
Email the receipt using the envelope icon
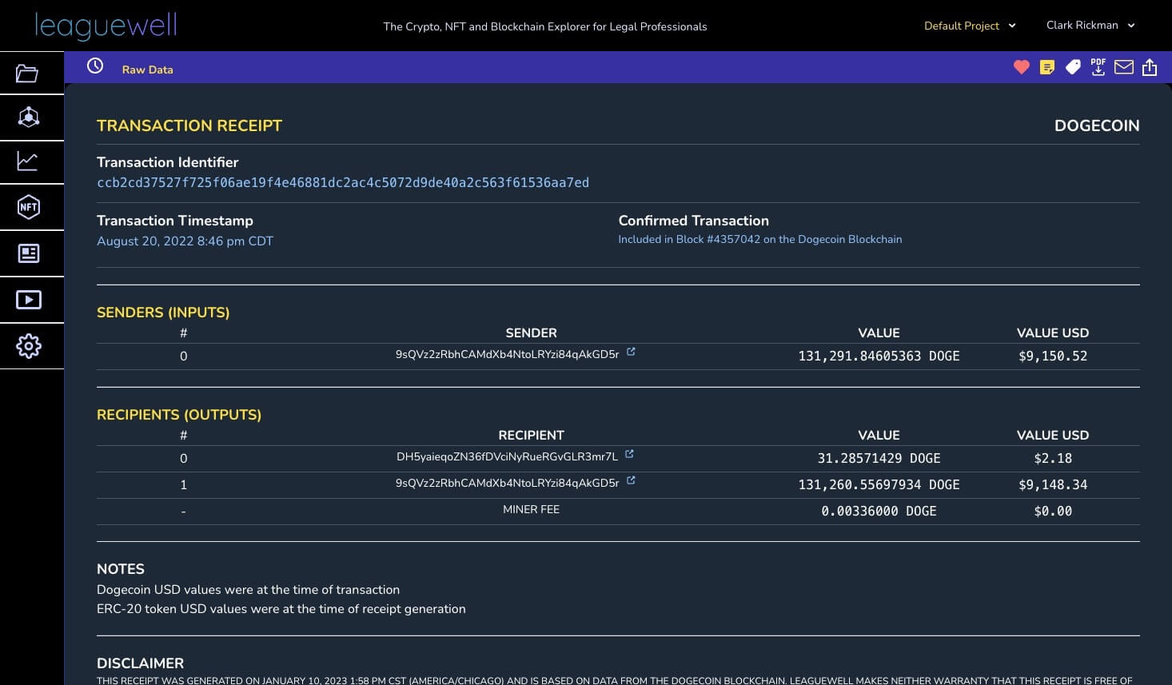coord(1124,67)
